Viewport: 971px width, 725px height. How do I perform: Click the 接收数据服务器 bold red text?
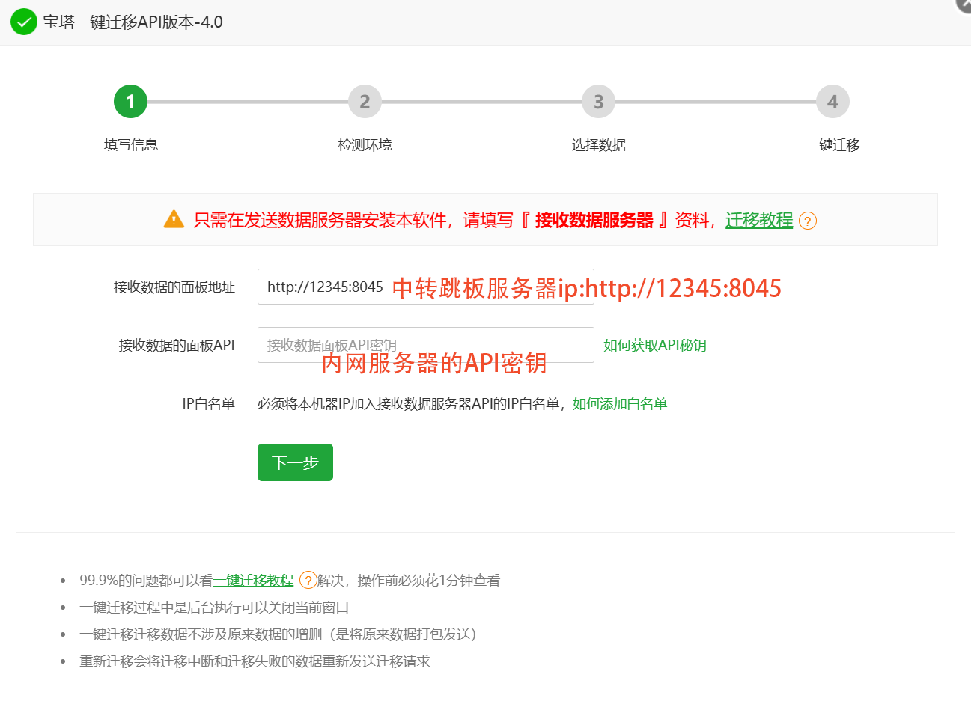point(594,220)
